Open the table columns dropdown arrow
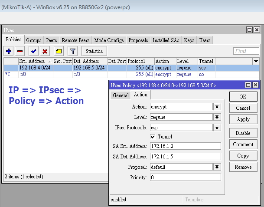This screenshot has height=207, width=264. pos(256,61)
